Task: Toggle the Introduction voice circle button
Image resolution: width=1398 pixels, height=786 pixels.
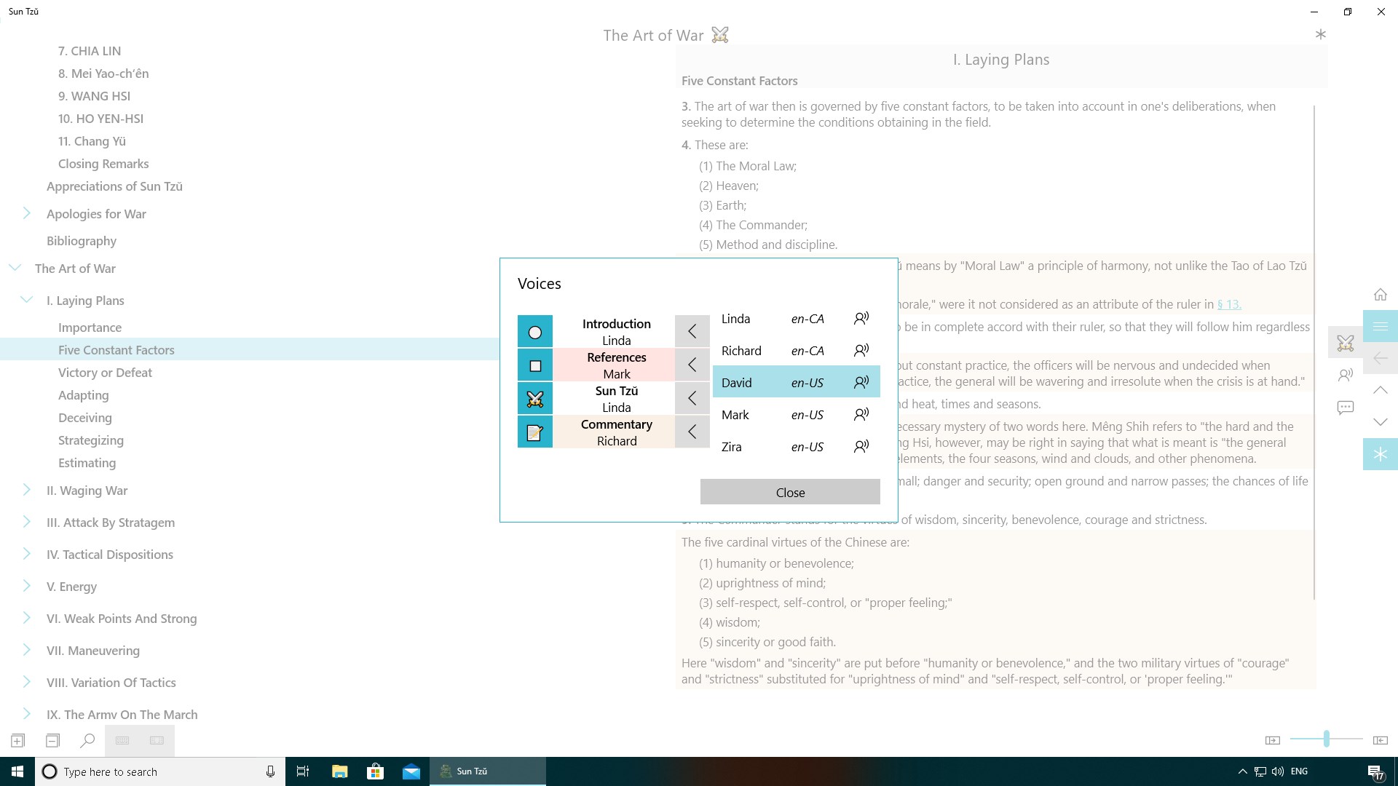Action: point(534,332)
